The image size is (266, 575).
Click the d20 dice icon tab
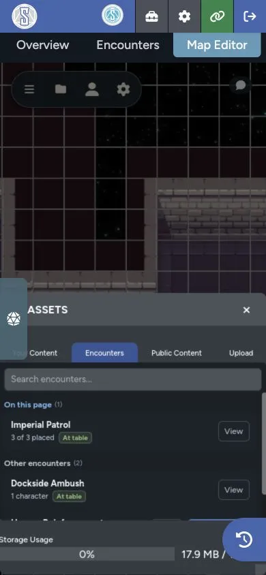pyautogui.click(x=14, y=319)
